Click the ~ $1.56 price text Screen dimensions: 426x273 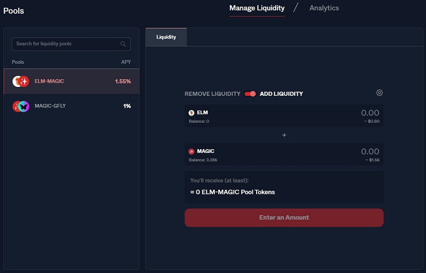click(372, 160)
